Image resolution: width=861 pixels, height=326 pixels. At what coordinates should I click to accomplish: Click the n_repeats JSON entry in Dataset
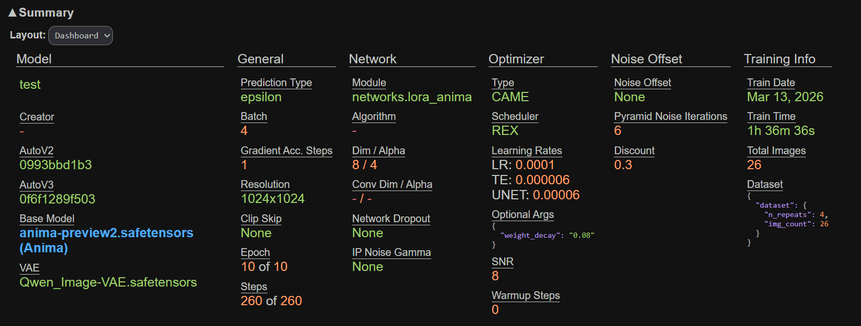tap(796, 215)
